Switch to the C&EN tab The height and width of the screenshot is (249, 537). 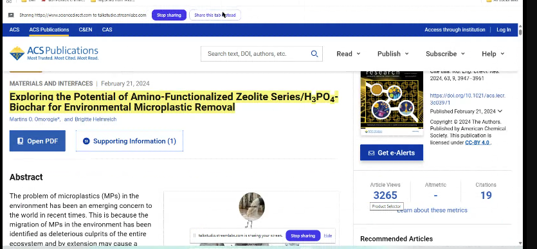click(x=86, y=30)
